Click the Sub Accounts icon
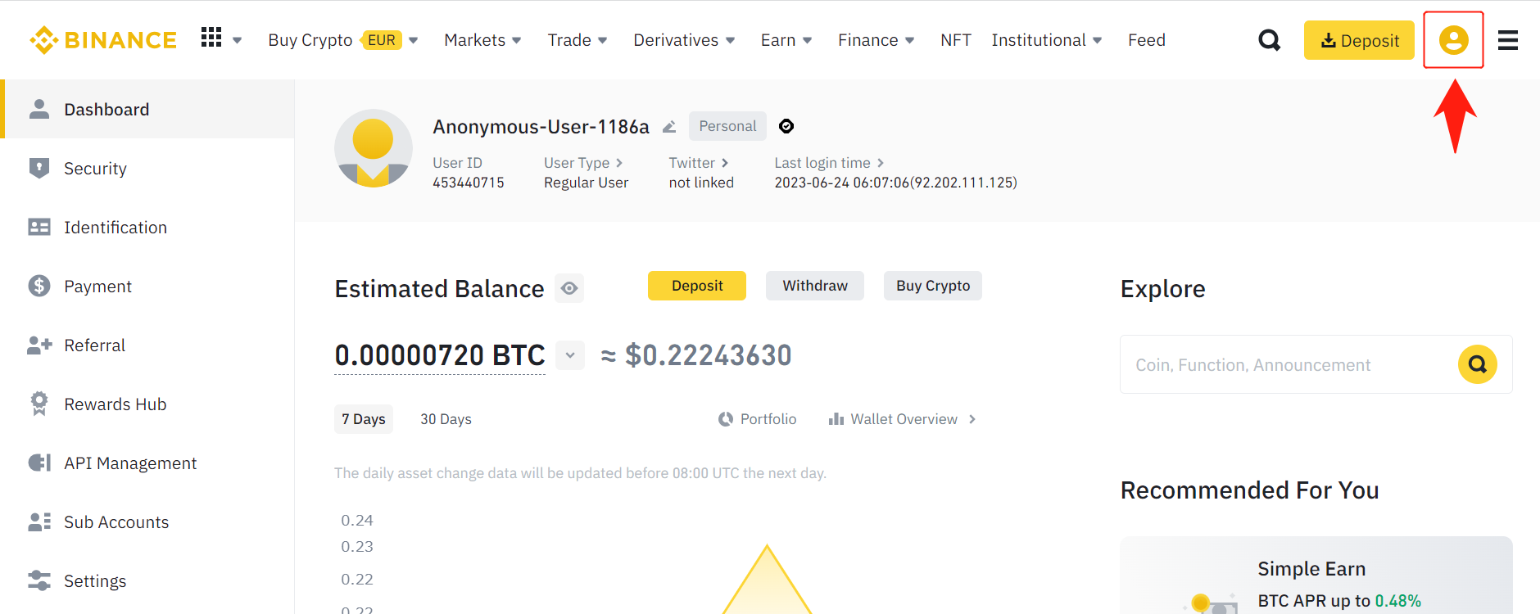Image resolution: width=1540 pixels, height=614 pixels. [39, 521]
